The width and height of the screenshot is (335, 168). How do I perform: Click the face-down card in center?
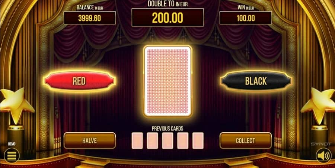pos(168,81)
